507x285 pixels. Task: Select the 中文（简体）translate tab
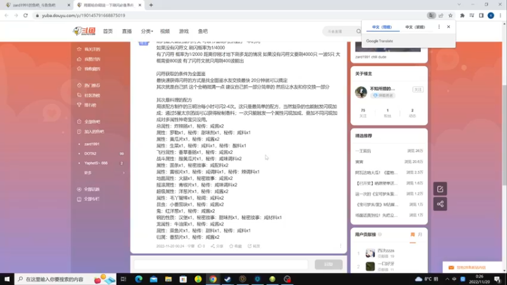(382, 27)
